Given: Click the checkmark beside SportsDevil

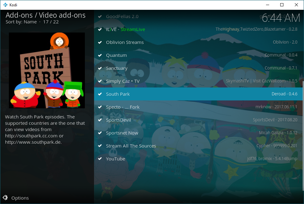Looking at the screenshot, I should 100,120.
